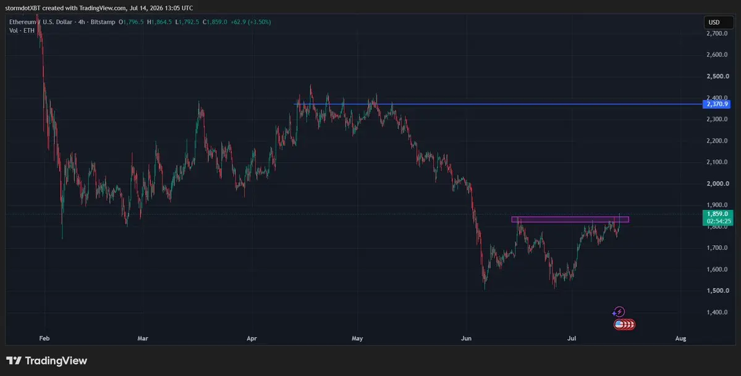Click the US flag economic events icon

click(619, 325)
